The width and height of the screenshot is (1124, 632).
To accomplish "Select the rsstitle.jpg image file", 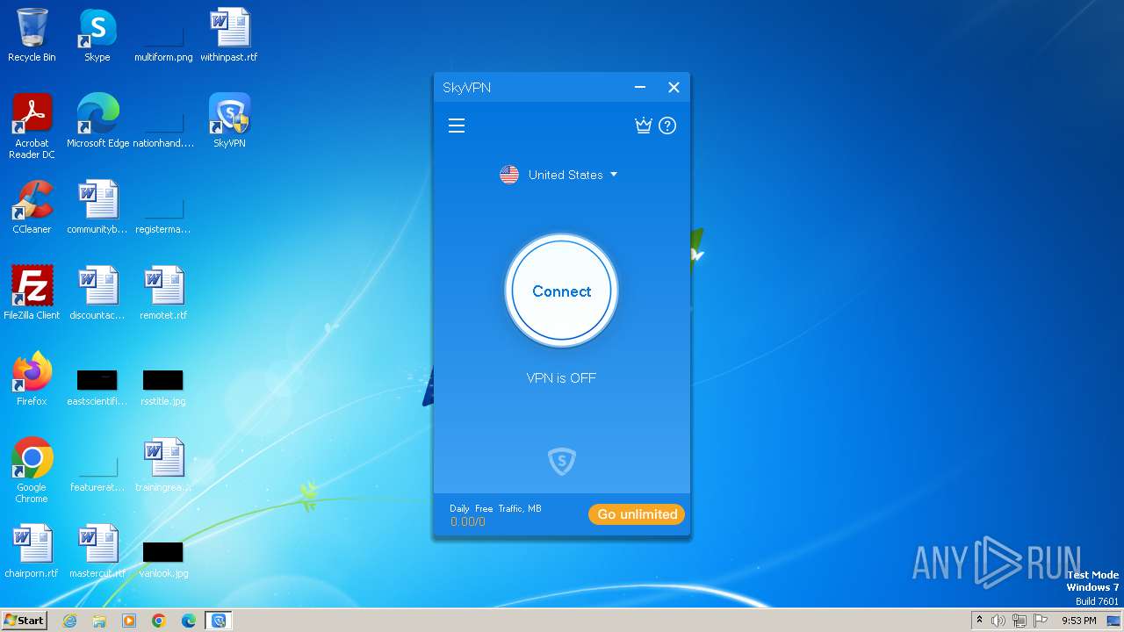I will point(163,386).
